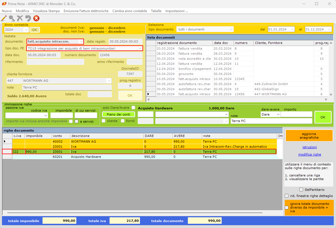The width and height of the screenshot is (336, 228).
Task: Click the Piano dei conti button
Action: (x=118, y=114)
